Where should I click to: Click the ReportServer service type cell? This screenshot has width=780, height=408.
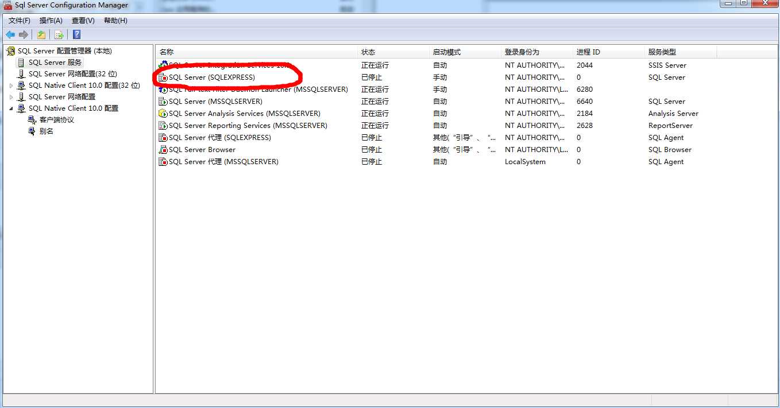click(x=670, y=126)
